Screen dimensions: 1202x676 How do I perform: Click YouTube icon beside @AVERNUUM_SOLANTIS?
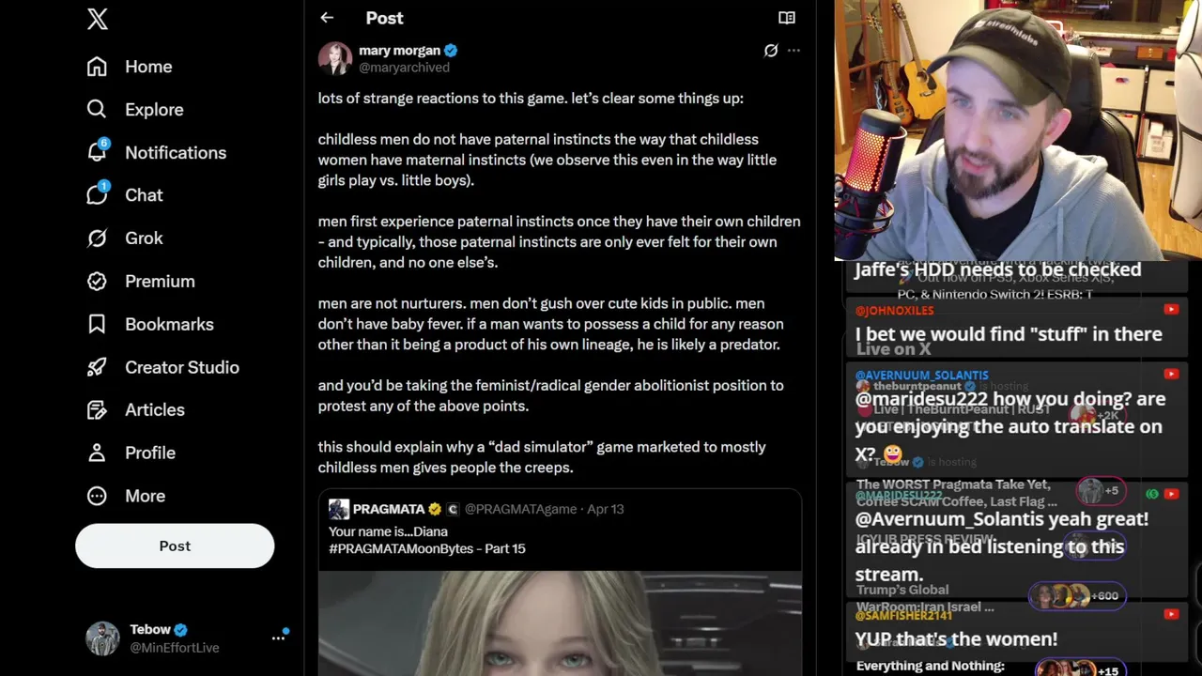[x=1171, y=375]
